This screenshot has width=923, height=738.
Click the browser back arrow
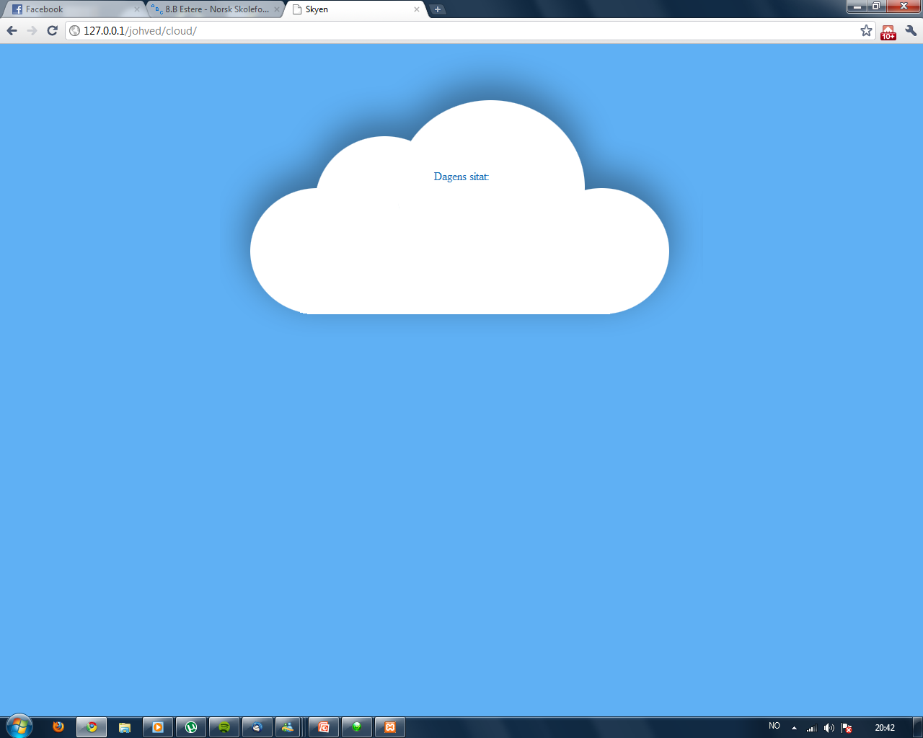[12, 30]
